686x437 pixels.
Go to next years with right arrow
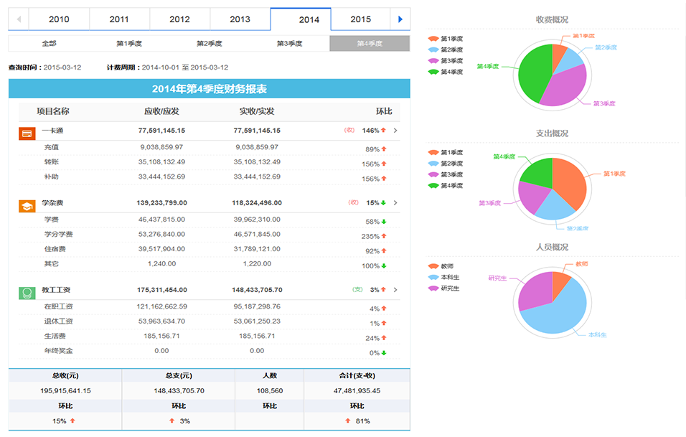tap(400, 19)
